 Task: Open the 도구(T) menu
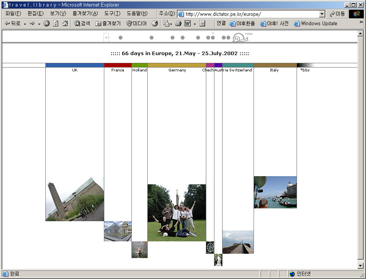coord(112,14)
